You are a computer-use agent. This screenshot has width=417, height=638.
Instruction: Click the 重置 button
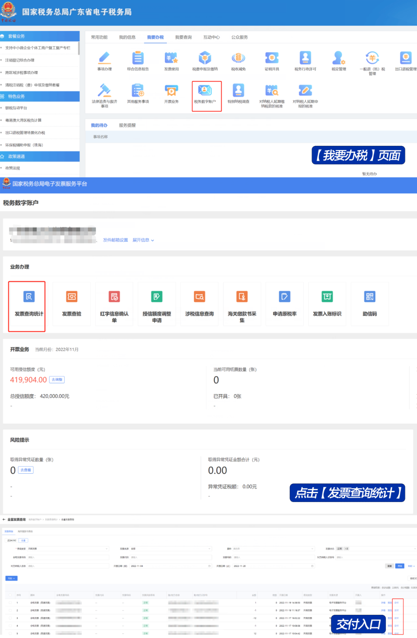[x=390, y=566]
